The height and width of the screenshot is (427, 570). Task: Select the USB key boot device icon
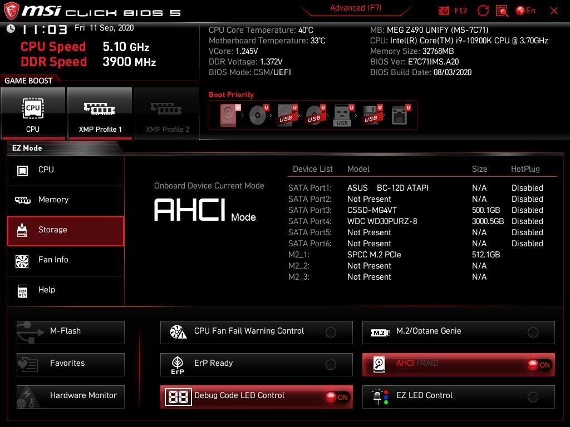pos(343,115)
